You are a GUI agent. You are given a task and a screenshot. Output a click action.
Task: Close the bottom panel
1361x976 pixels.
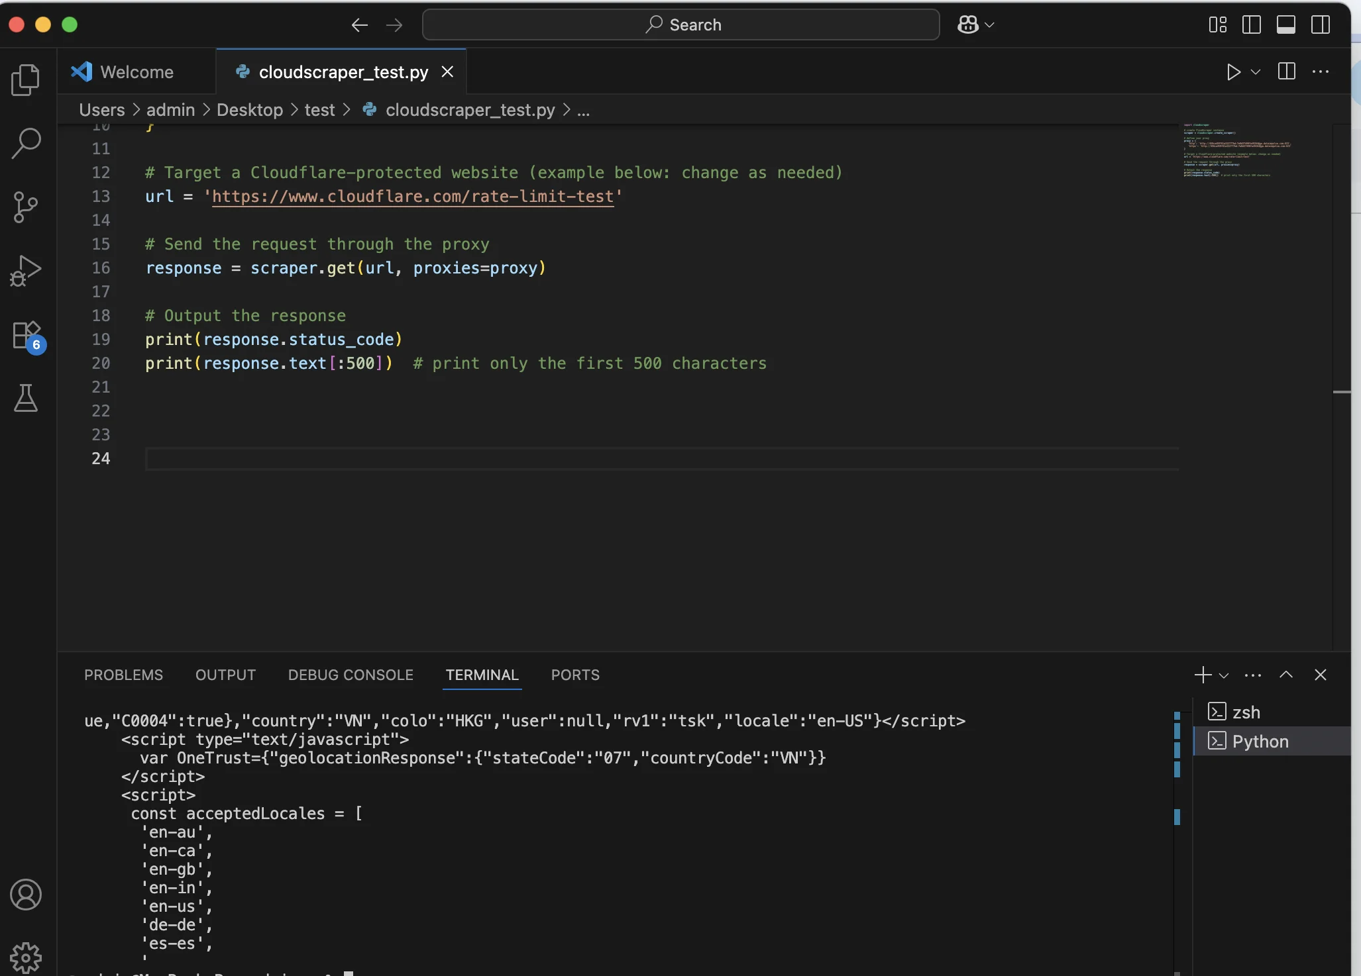tap(1321, 675)
